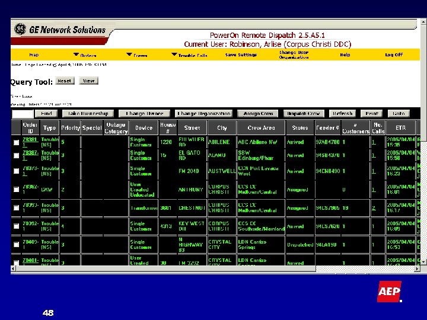The image size is (427, 320).
Task: Sort by the Priority column header
Action: (x=70, y=128)
